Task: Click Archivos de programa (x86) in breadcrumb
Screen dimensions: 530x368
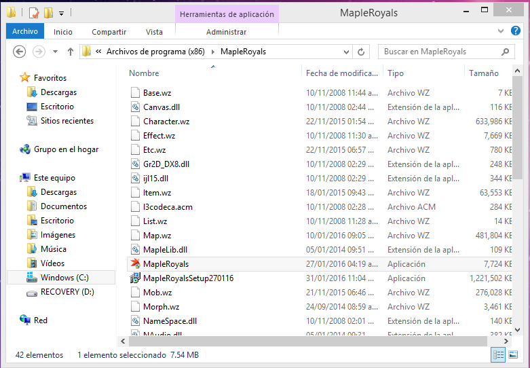Action: [x=154, y=52]
